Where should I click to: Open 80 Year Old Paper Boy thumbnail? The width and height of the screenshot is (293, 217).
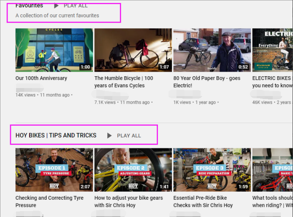(x=212, y=50)
